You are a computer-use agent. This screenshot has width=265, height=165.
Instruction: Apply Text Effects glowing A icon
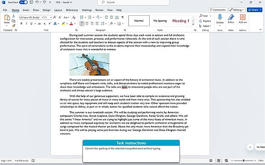(55, 24)
